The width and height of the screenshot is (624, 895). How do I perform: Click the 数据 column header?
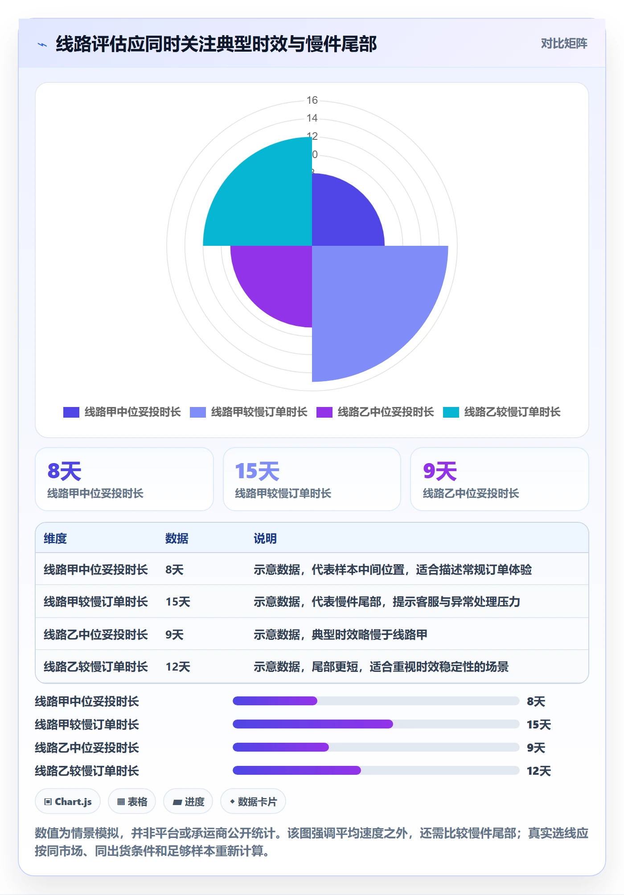click(x=177, y=538)
